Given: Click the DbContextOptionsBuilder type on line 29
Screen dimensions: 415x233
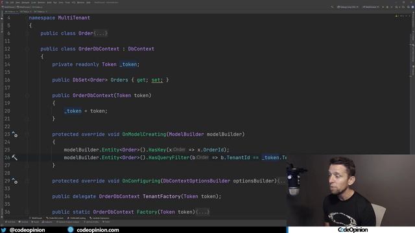Looking at the screenshot, I should pos(196,181).
